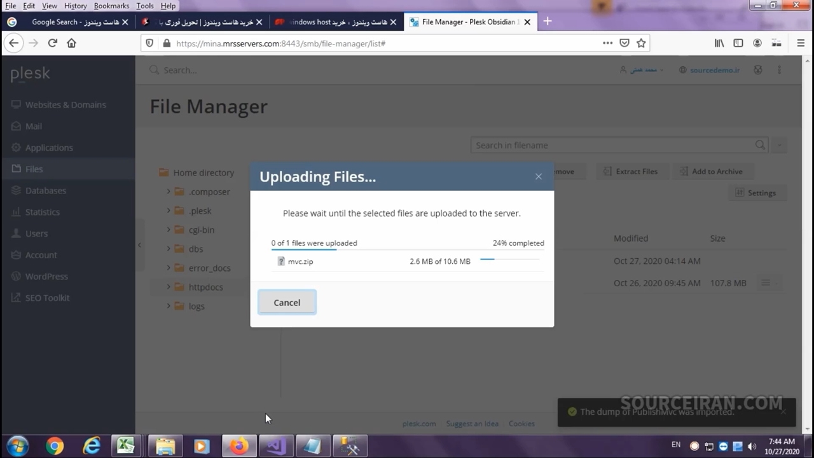Open the Bookmarks menu
The height and width of the screenshot is (458, 814).
(111, 6)
